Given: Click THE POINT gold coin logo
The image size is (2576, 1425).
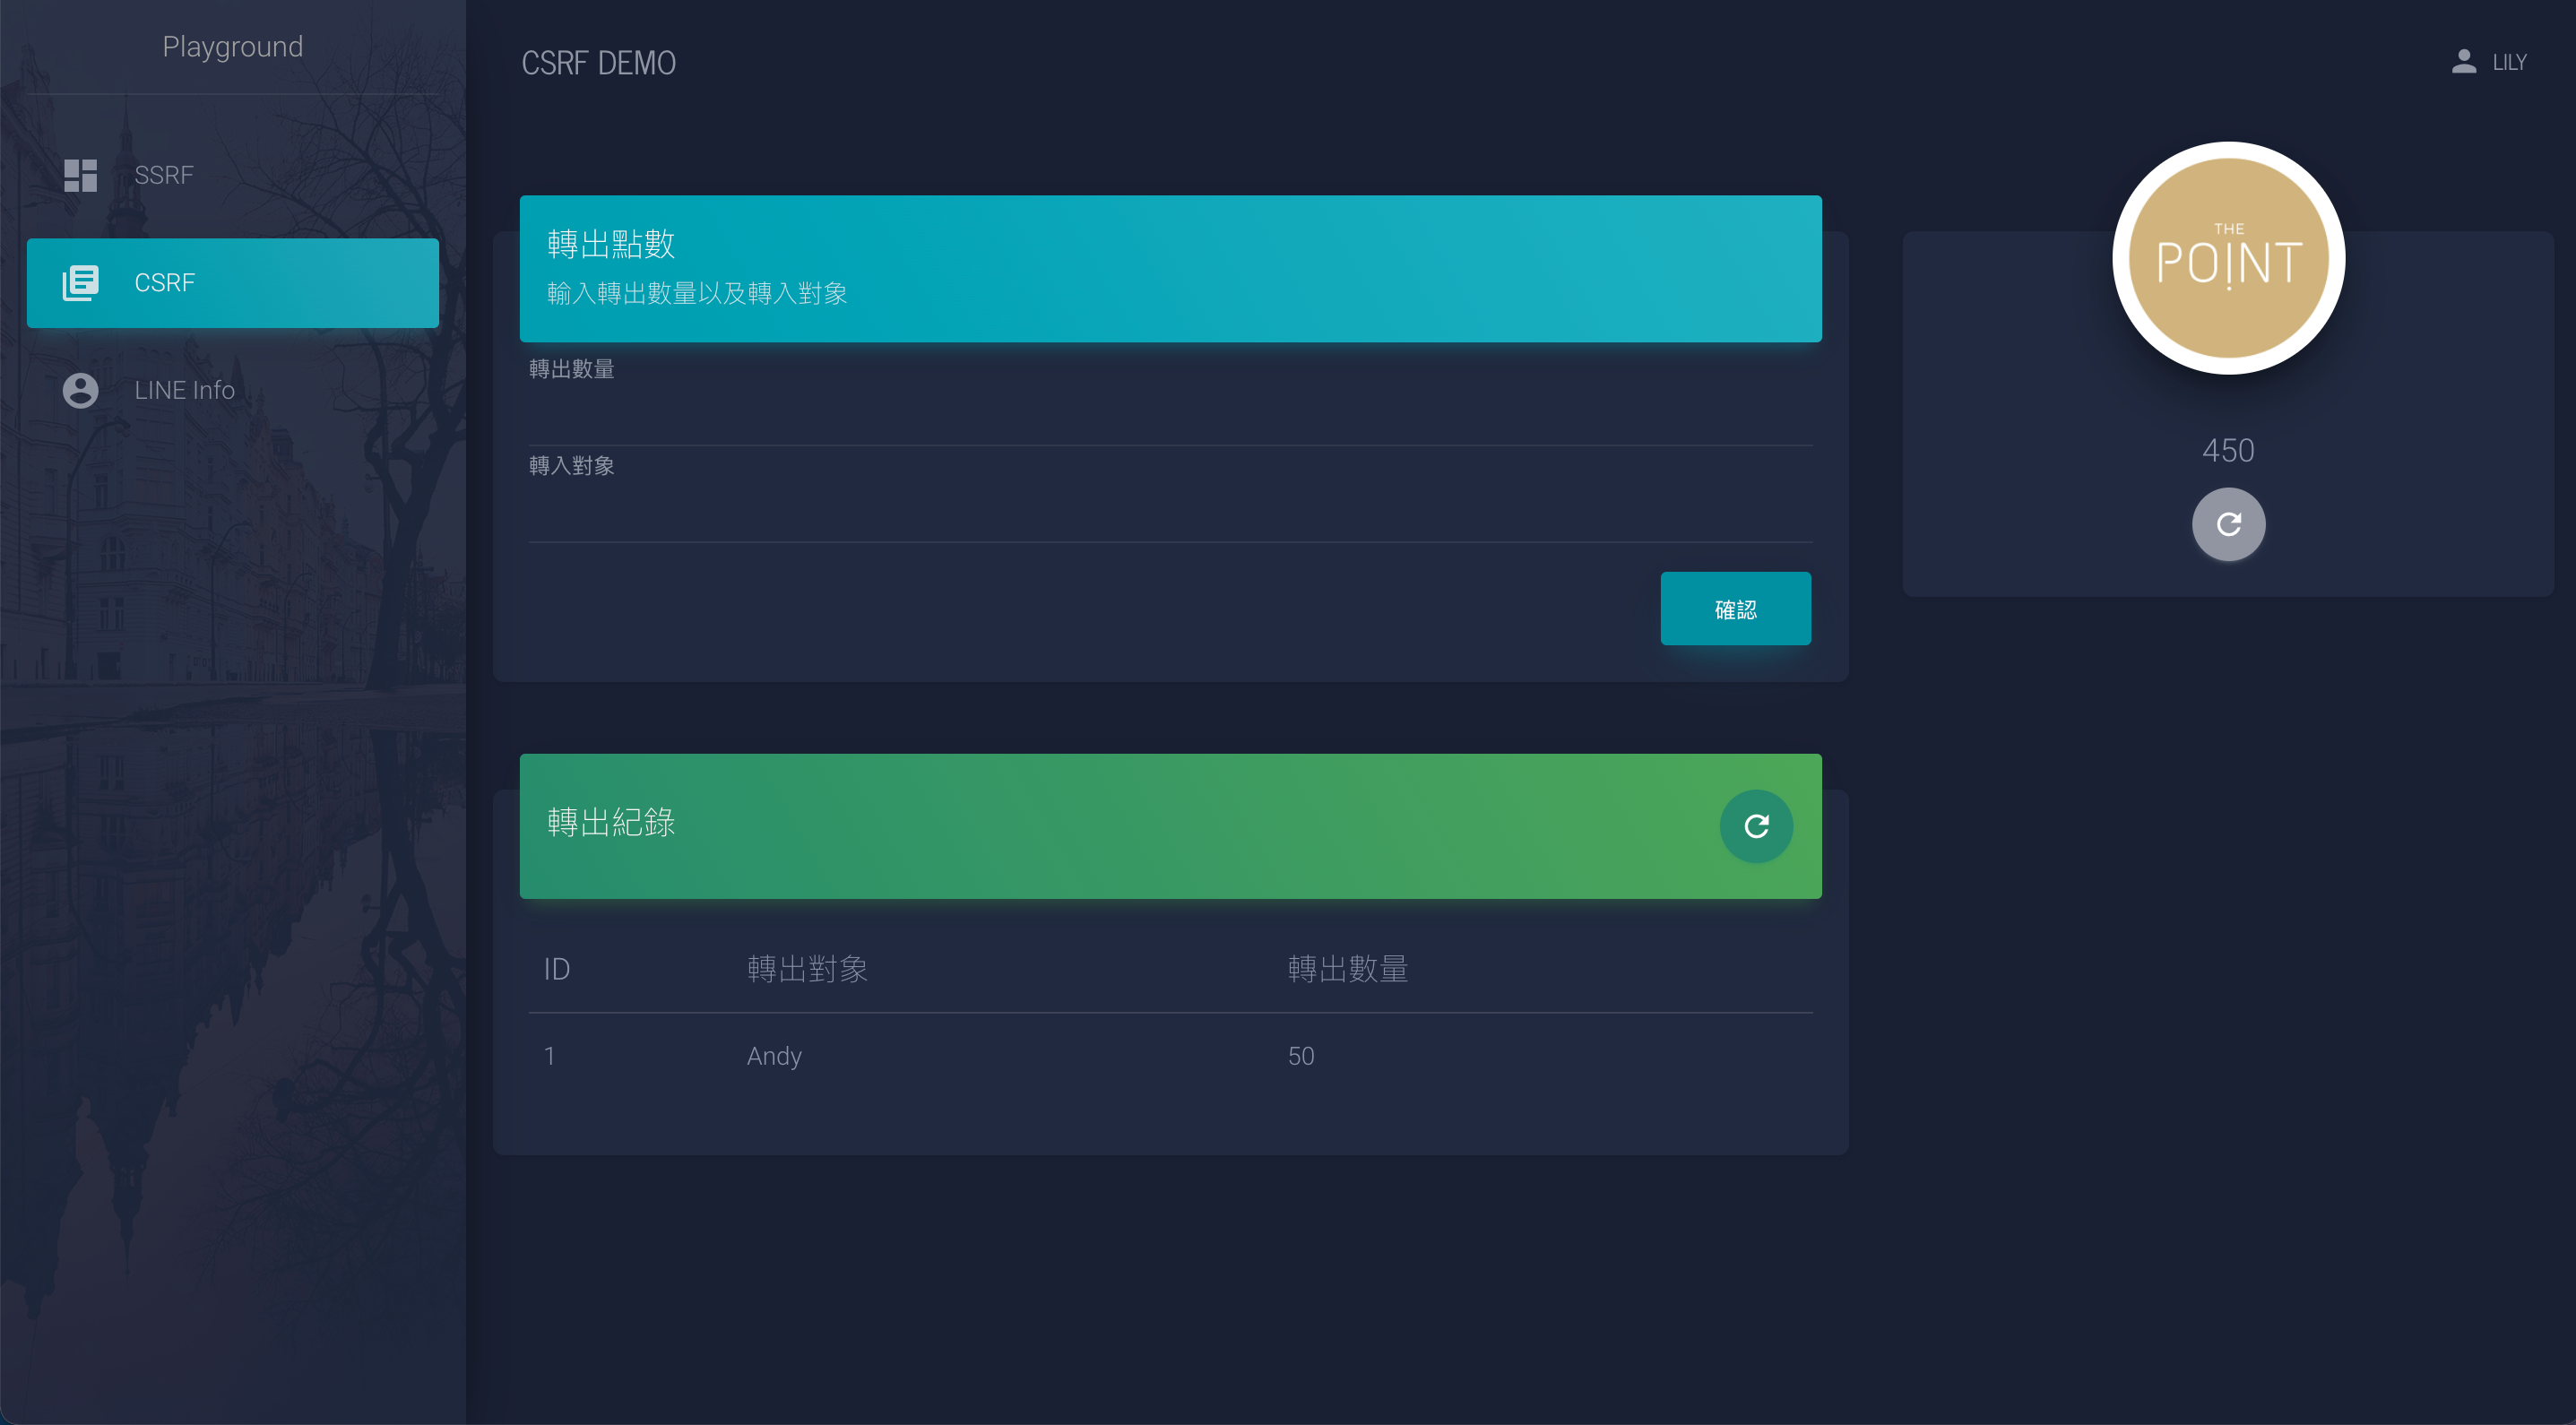Looking at the screenshot, I should coord(2228,258).
